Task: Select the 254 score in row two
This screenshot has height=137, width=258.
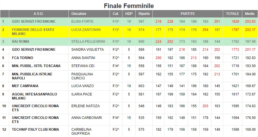Action: click(205, 30)
